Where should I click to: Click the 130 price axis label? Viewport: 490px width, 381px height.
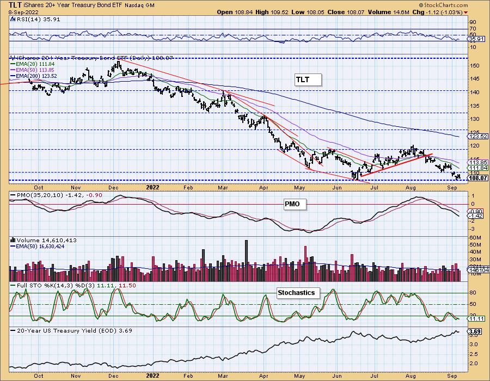coord(475,119)
